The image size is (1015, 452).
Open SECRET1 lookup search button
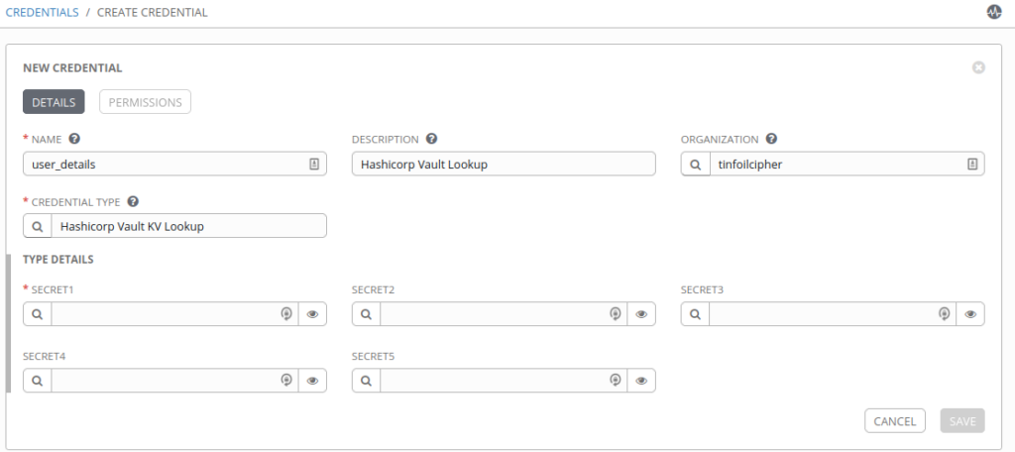(37, 314)
